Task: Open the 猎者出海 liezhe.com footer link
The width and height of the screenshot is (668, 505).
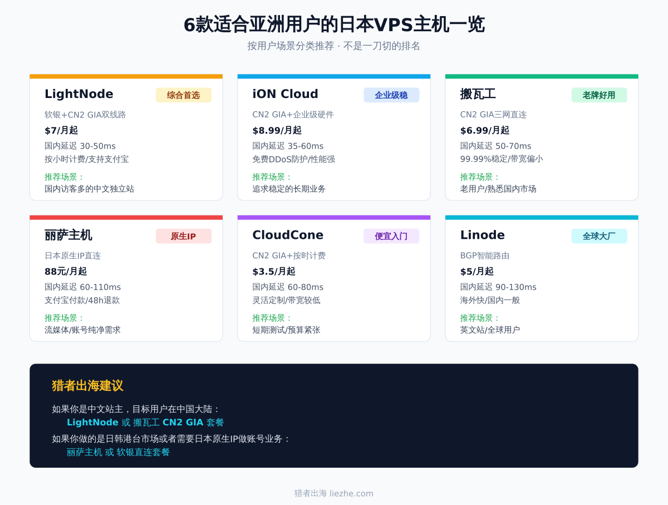Action: point(334,493)
